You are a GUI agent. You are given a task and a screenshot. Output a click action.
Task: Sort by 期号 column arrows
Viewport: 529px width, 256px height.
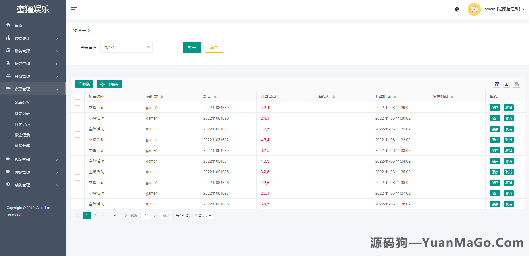(x=215, y=97)
